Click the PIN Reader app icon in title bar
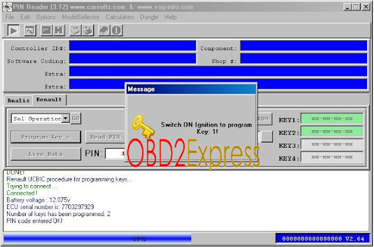The width and height of the screenshot is (374, 247). point(8,7)
